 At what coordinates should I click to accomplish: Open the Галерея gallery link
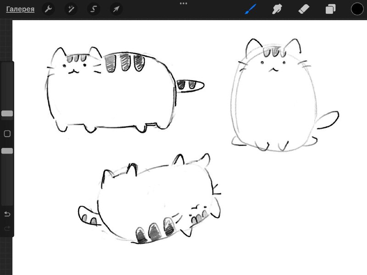(x=20, y=9)
